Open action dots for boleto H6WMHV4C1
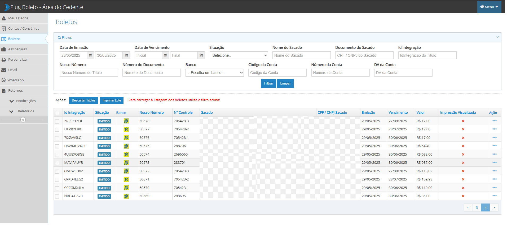Viewport: 507px width, 230px height. coord(495,146)
